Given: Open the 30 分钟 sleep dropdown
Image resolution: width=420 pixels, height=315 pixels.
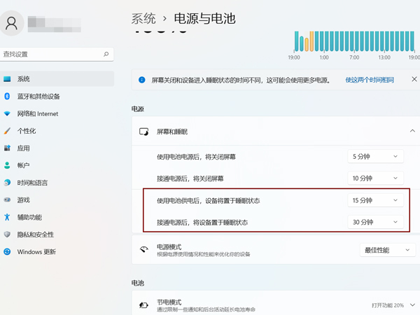Looking at the screenshot, I should tap(376, 223).
